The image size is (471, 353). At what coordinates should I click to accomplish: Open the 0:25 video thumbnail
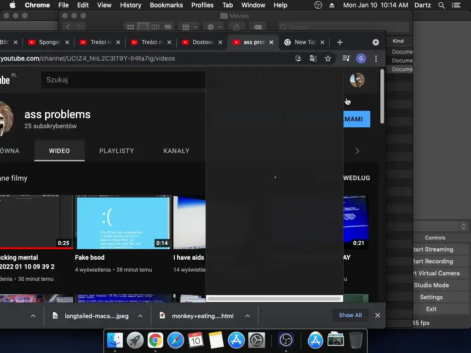coord(36,222)
